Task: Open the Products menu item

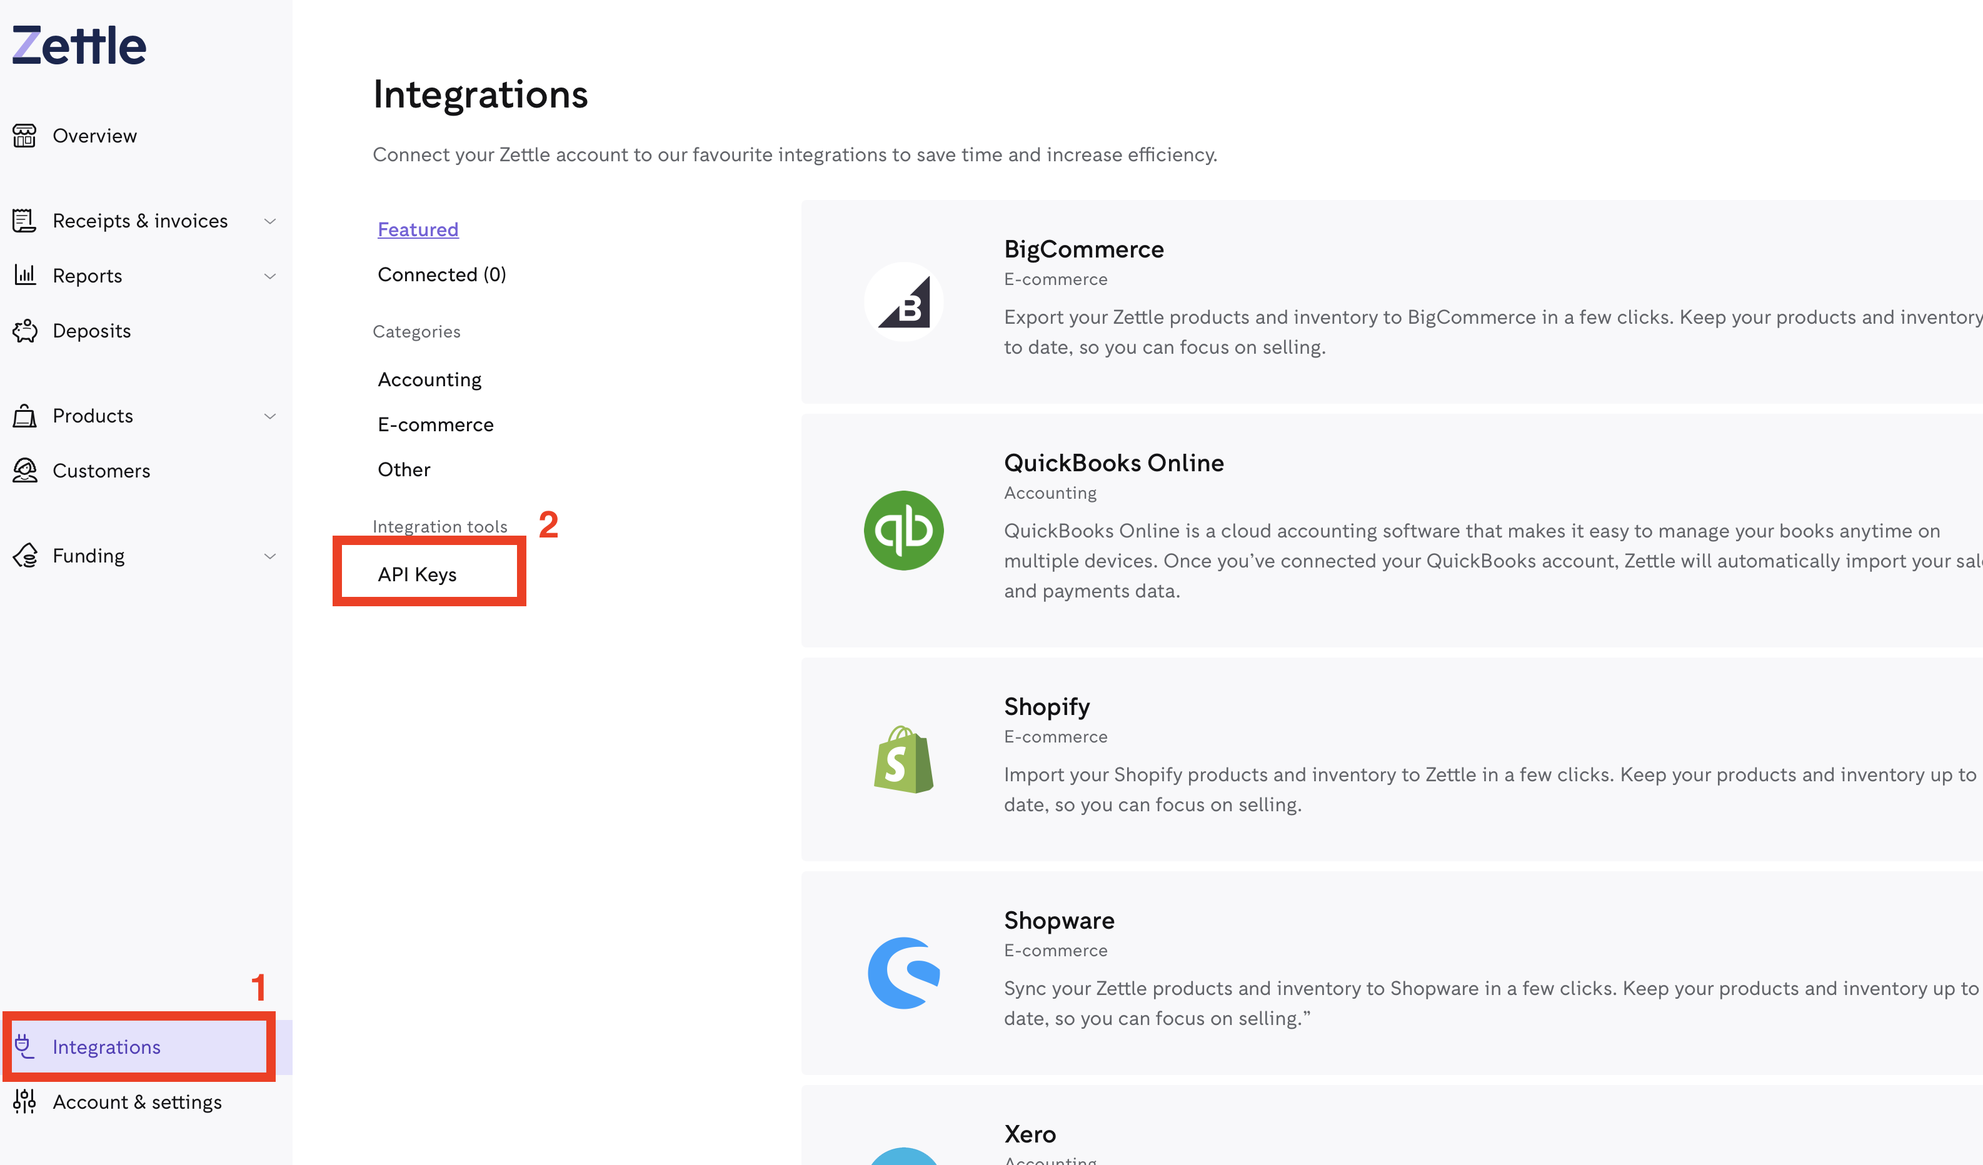Action: [x=93, y=416]
